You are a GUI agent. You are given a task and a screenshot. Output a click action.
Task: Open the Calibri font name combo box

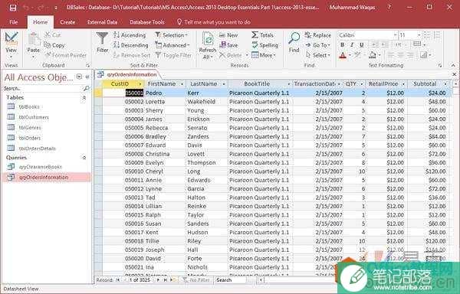click(x=368, y=35)
